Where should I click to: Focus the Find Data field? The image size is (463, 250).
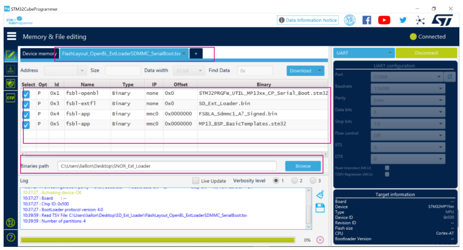(255, 71)
